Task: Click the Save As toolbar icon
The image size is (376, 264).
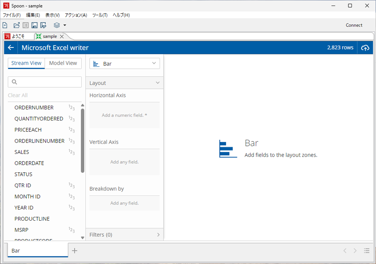Action: (x=43, y=25)
